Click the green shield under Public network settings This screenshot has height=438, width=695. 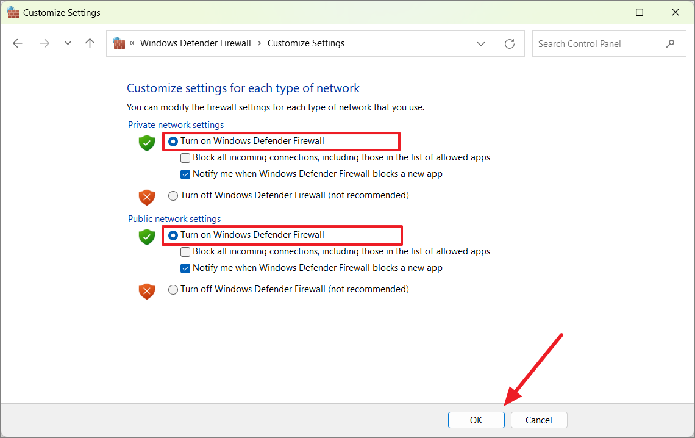[146, 237]
